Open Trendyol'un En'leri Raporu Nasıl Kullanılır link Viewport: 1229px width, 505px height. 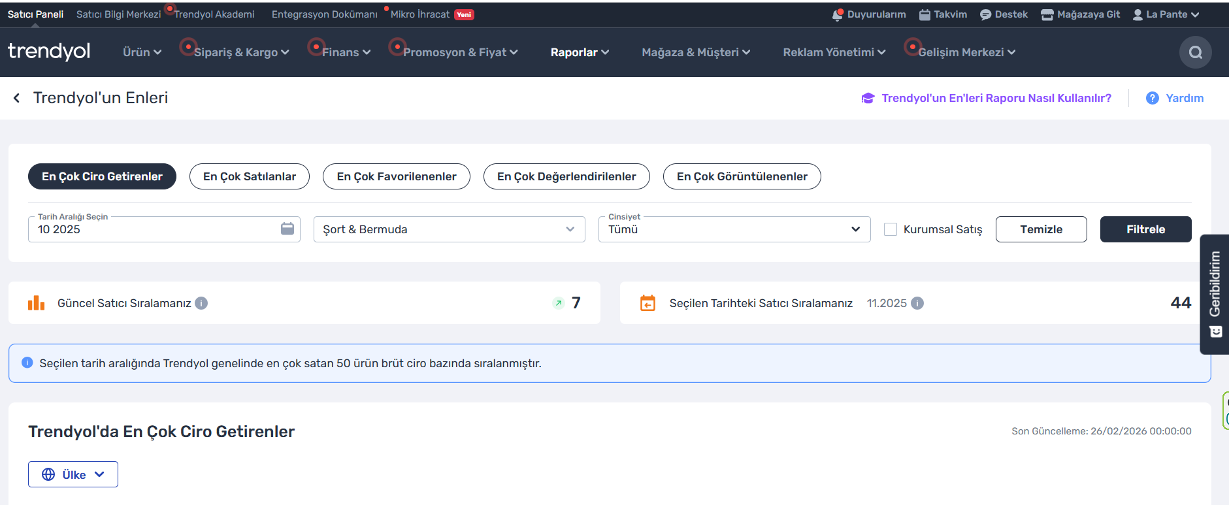[x=996, y=98]
